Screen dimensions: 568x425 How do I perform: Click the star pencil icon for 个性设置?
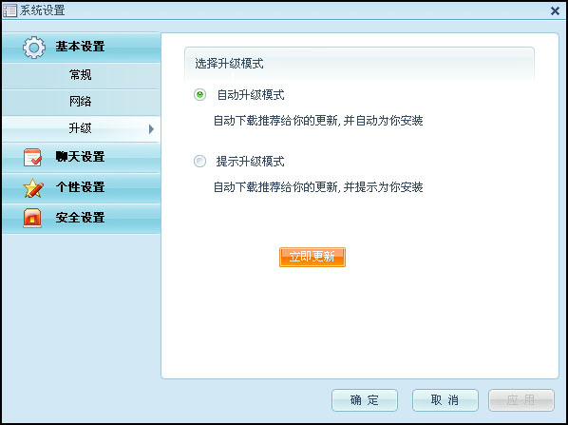tap(33, 188)
